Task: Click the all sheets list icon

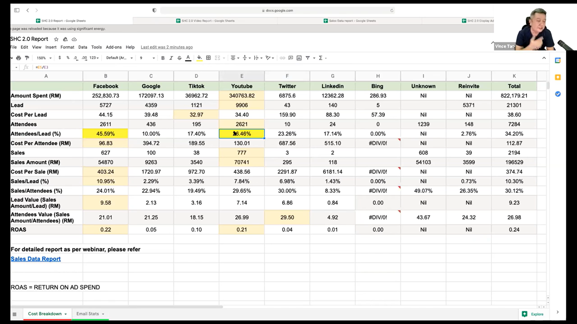Action: click(x=14, y=314)
